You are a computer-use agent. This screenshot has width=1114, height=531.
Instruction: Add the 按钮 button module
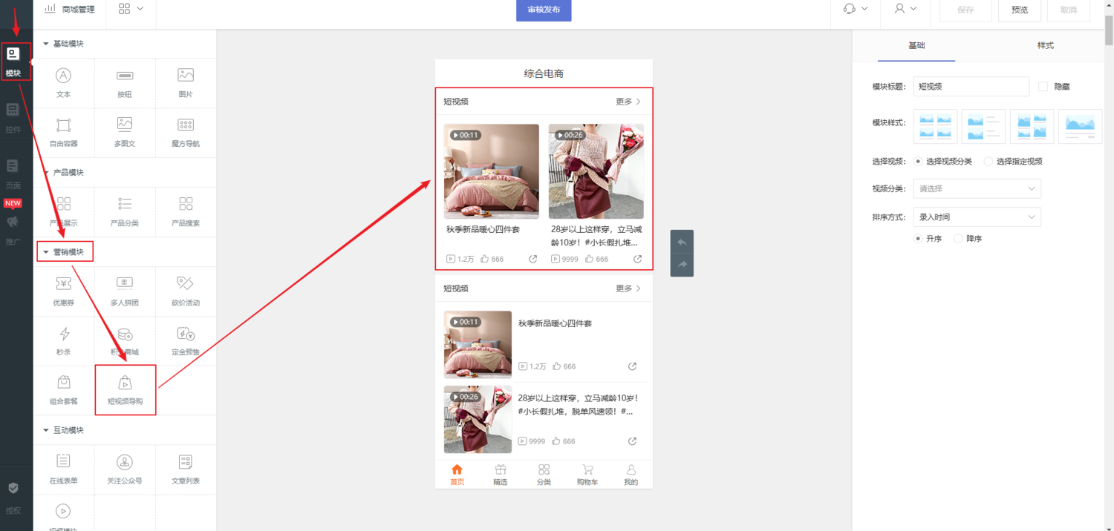click(x=125, y=83)
